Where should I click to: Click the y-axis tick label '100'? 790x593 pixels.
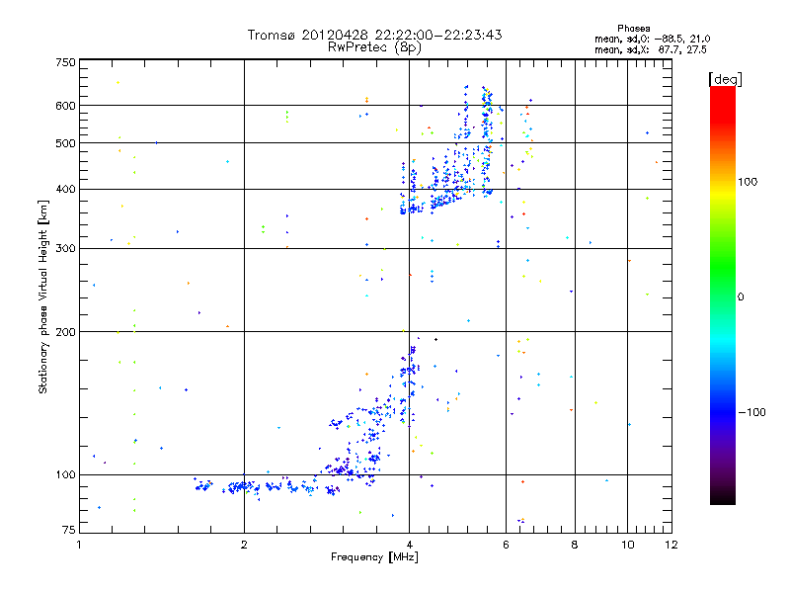(x=65, y=475)
